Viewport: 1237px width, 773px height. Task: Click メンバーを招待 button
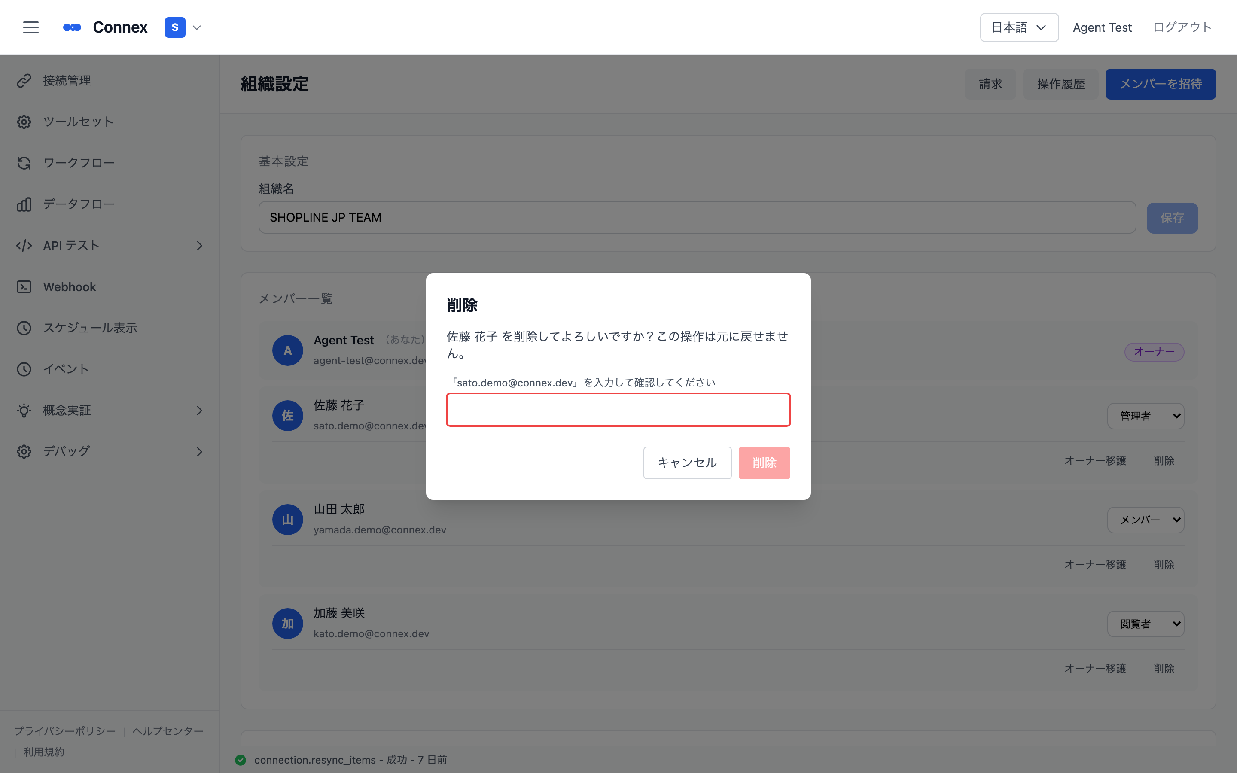pos(1160,84)
